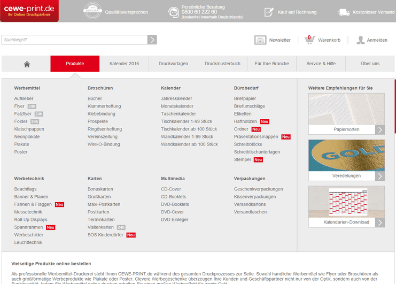Go to Roll-Up Displays link
The image size is (396, 284).
30,220
